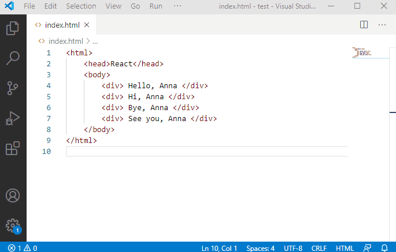This screenshot has width=396, height=252.
Task: Show errors and warnings in status bar
Action: [23, 248]
